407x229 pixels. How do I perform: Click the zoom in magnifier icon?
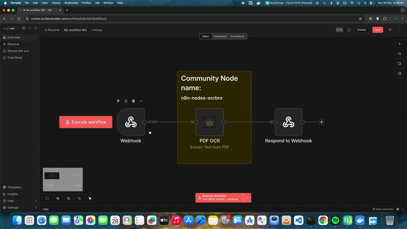58,198
